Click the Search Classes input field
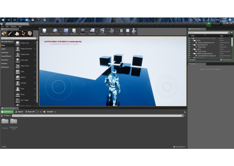234x166 pixels. (19, 38)
